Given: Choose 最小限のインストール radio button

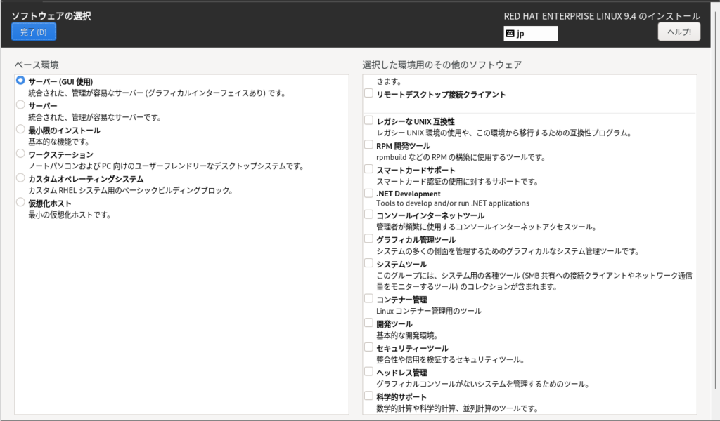Looking at the screenshot, I should pos(20,129).
